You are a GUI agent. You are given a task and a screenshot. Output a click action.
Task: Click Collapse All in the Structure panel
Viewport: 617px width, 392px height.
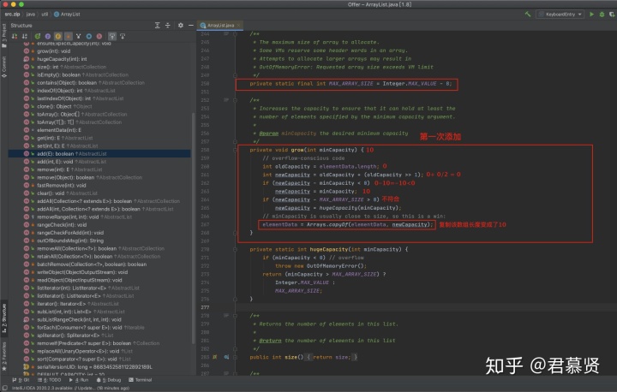(x=168, y=25)
